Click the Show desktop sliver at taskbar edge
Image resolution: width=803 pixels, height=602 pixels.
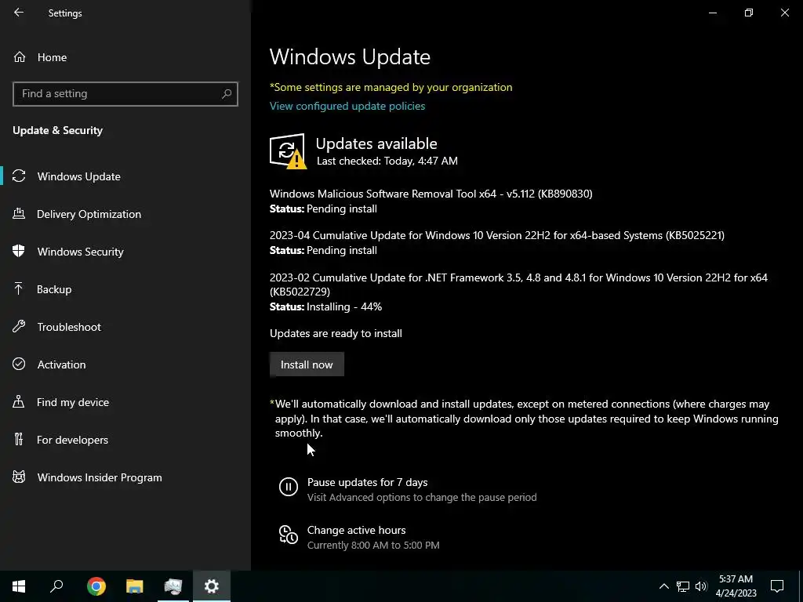[801, 586]
